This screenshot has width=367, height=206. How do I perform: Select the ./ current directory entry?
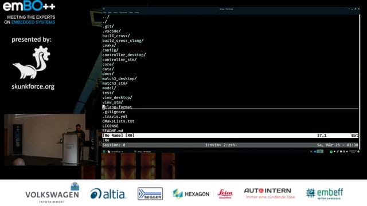104,22
